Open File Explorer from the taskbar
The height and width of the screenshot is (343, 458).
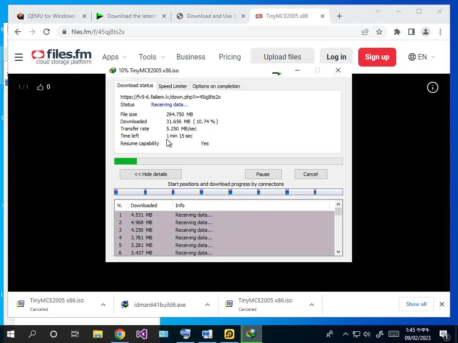point(98,334)
